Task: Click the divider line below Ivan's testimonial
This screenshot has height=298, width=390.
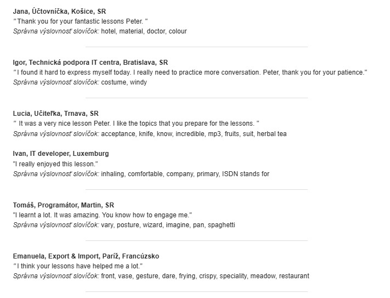Action: point(196,189)
